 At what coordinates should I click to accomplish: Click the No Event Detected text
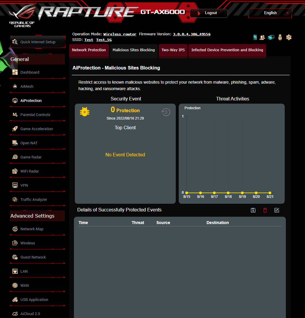125,155
